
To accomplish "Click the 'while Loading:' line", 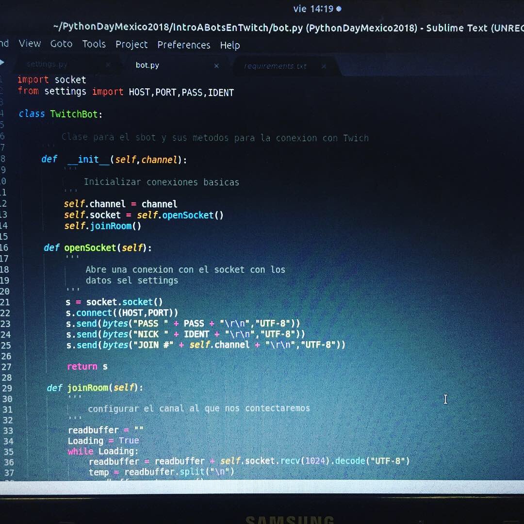I will click(x=103, y=451).
